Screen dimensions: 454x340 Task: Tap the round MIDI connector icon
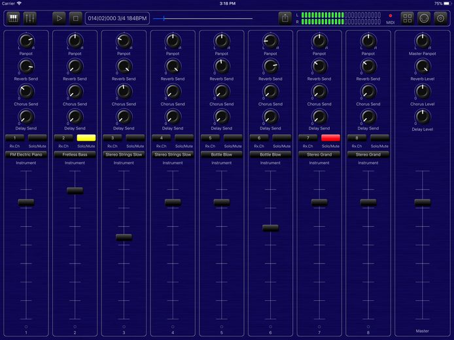coord(424,18)
